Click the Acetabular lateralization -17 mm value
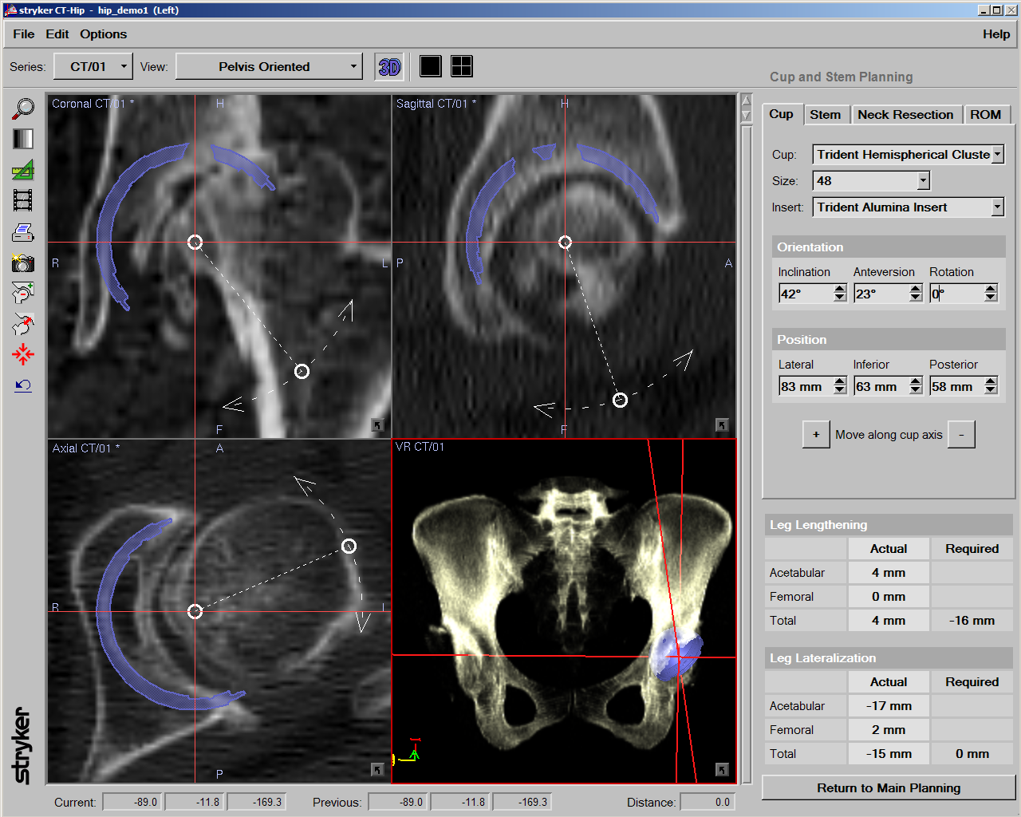The image size is (1021, 817). (x=889, y=705)
